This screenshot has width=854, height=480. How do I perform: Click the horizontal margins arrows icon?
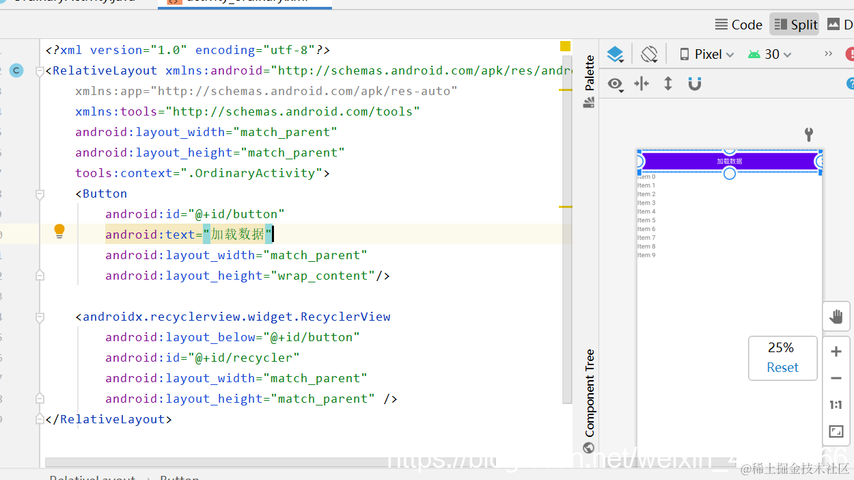642,83
